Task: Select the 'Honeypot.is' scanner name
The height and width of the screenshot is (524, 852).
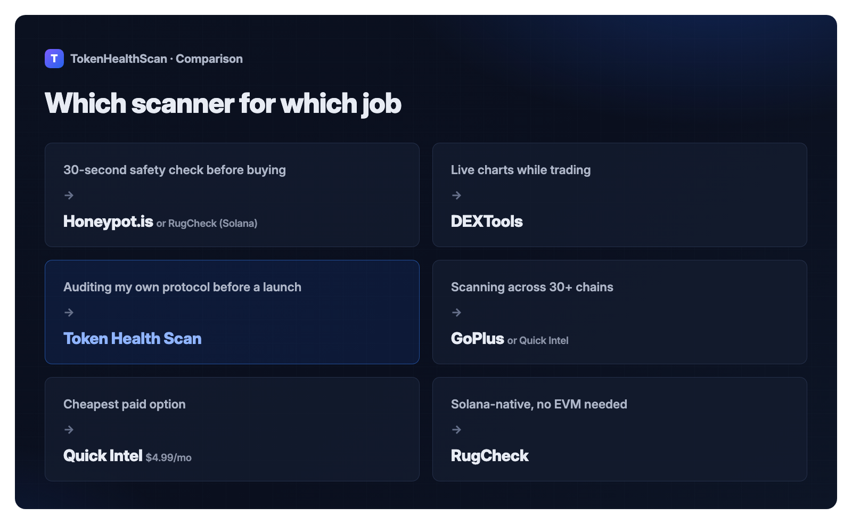Action: click(x=108, y=222)
